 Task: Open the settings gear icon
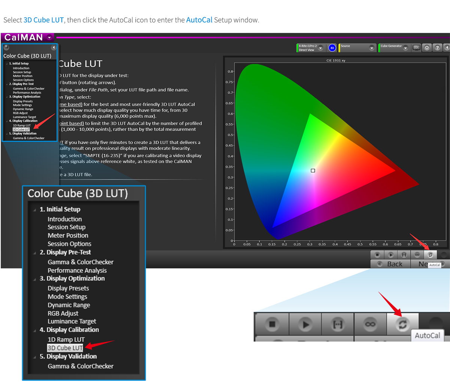[427, 48]
